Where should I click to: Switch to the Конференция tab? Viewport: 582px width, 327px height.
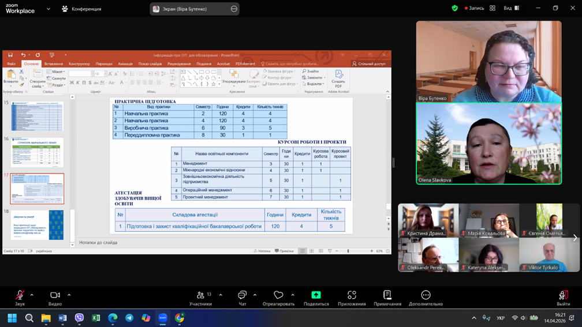(x=81, y=9)
